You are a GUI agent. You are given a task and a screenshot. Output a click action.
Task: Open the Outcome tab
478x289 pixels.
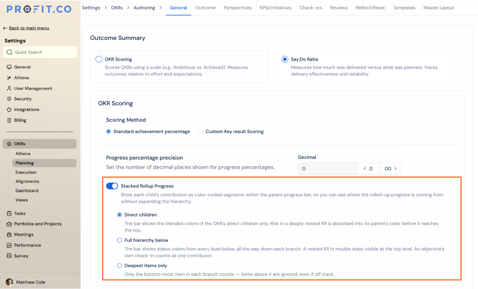205,8
